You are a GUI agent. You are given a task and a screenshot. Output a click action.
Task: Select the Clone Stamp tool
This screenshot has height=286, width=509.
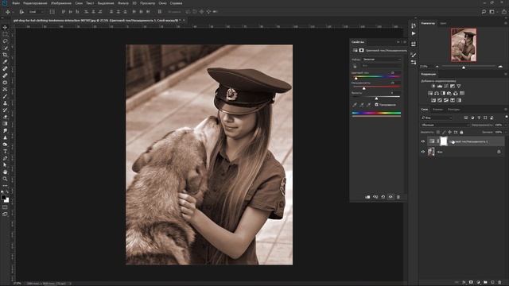click(5, 102)
